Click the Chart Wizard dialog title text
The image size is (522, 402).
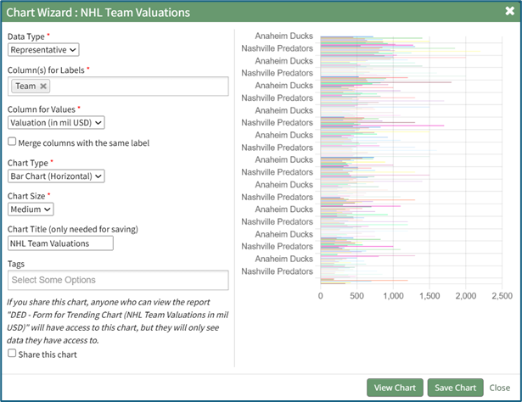98,13
